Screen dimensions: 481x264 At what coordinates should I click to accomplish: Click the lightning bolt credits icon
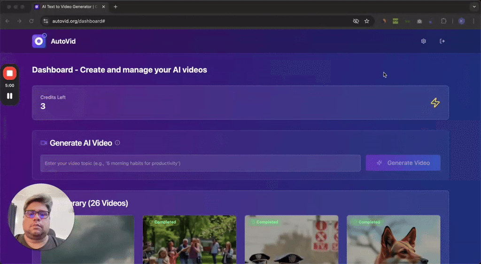coord(435,103)
